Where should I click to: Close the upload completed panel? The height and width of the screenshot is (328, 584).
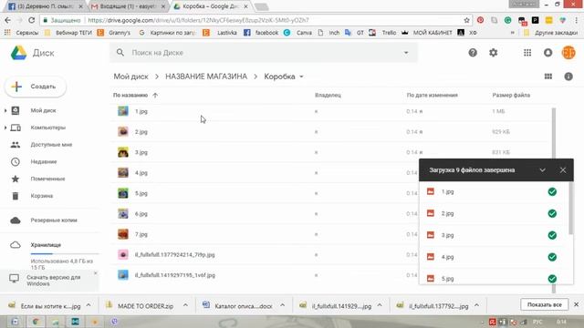[x=563, y=170]
